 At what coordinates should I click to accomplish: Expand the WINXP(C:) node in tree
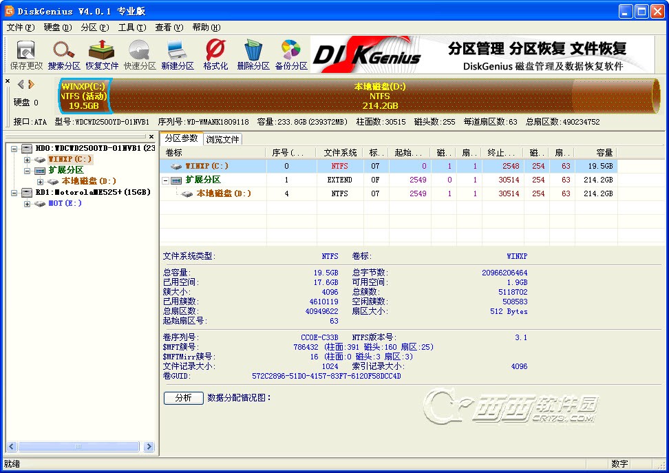[28, 159]
